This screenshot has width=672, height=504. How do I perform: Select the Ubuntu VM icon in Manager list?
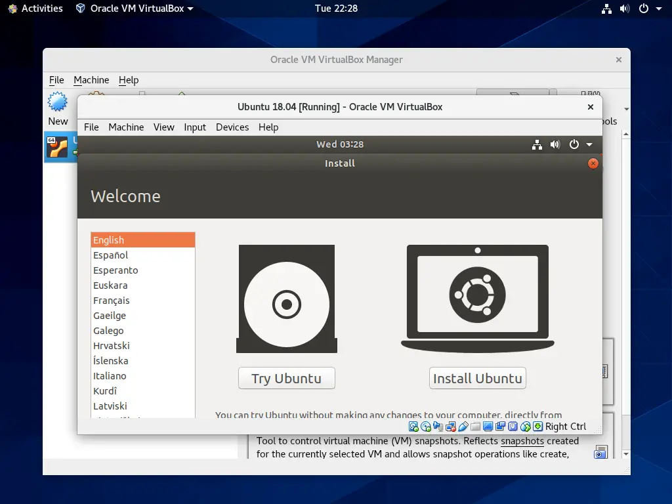pyautogui.click(x=57, y=147)
